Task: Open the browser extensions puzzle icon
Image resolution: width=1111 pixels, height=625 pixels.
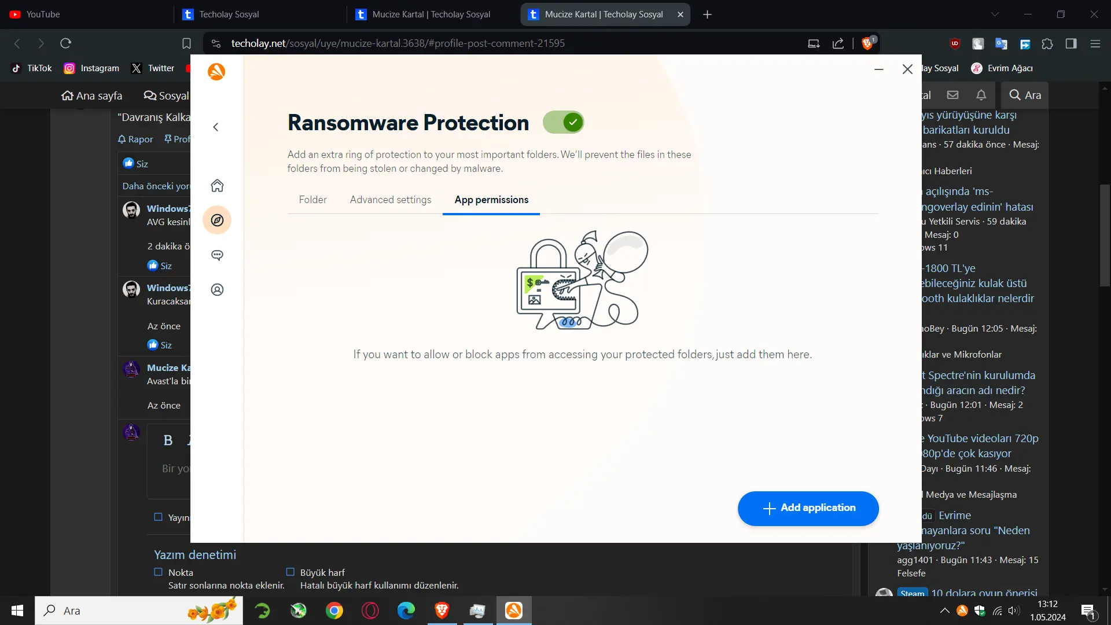Action: point(1047,43)
